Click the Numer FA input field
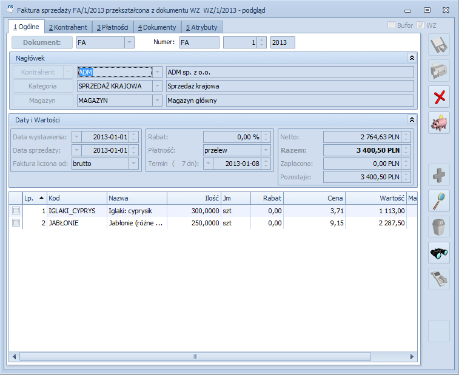 [199, 42]
